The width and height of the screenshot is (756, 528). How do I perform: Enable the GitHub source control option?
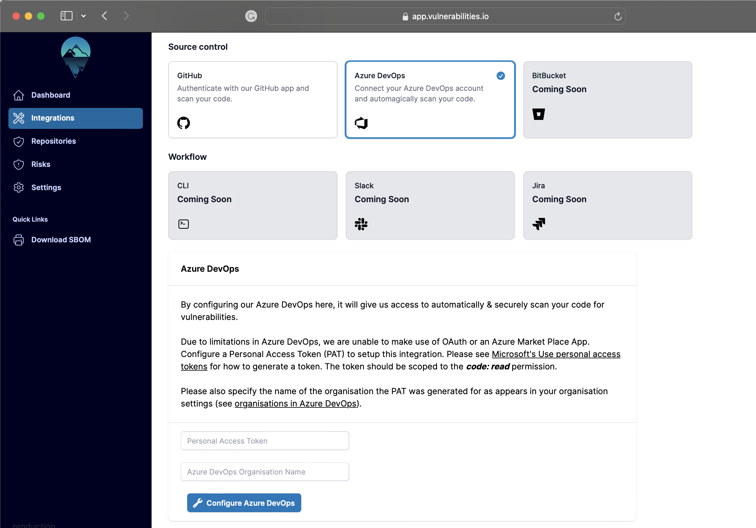point(252,99)
